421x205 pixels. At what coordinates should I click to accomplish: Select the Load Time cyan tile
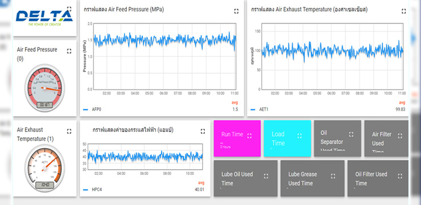(287, 138)
